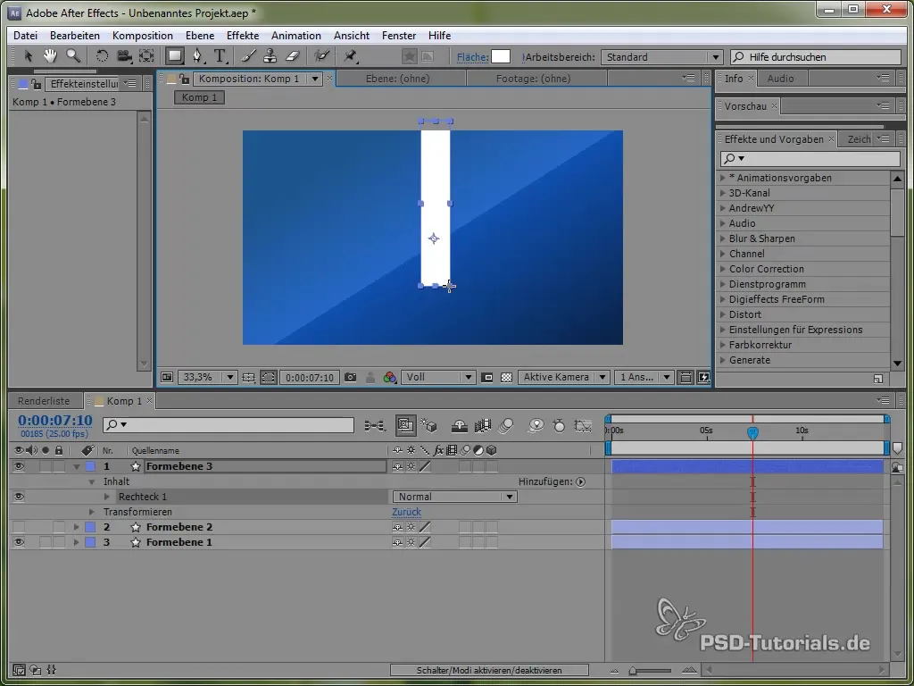This screenshot has height=686, width=914.
Task: Enable frame blending icon in timeline
Action: [483, 426]
